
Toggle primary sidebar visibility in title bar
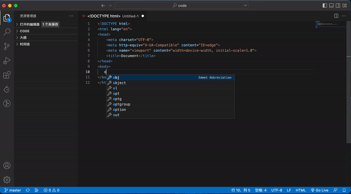(x=325, y=6)
